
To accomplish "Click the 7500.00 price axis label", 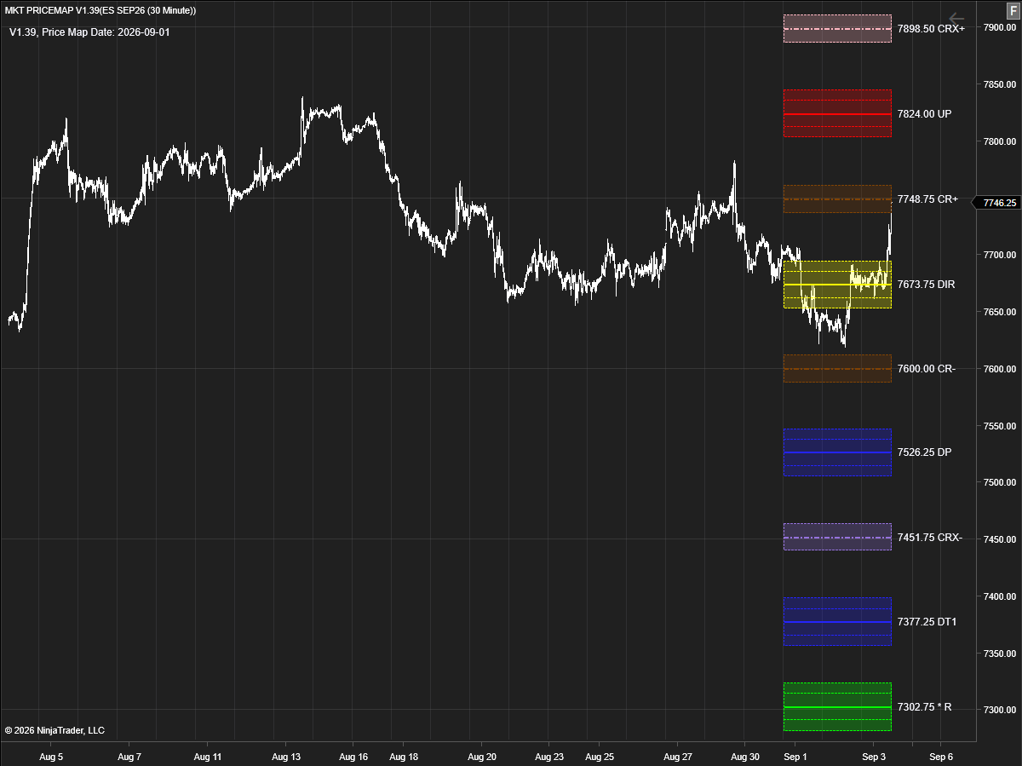I will click(x=999, y=482).
